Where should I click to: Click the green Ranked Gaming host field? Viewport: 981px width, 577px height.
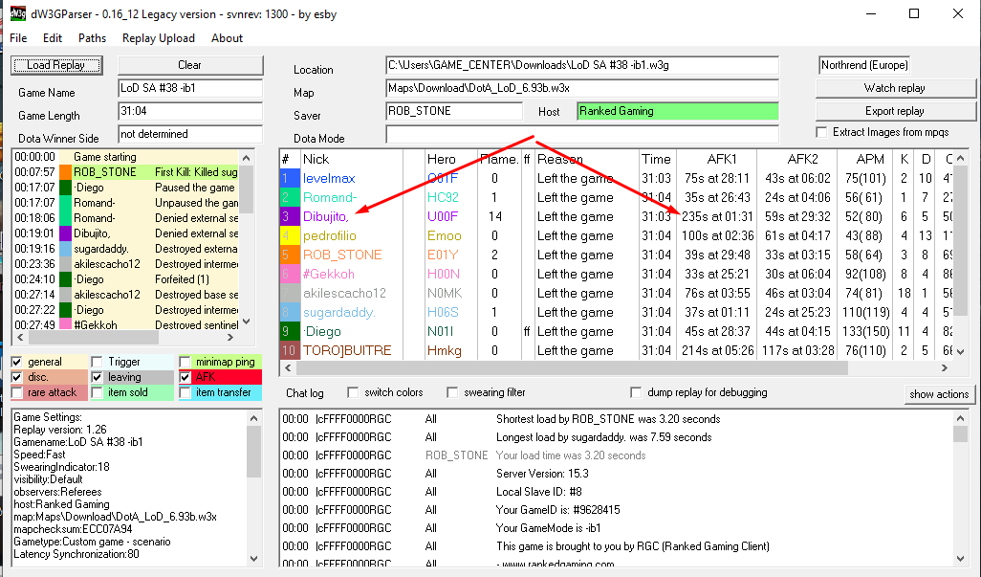point(678,111)
